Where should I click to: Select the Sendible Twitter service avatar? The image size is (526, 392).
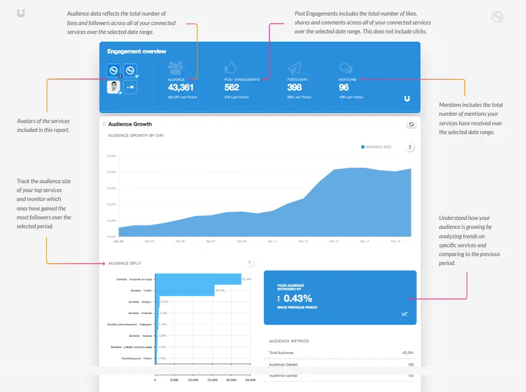point(130,71)
